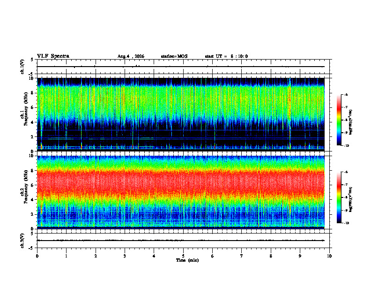Click the "10" kHz tick on ch.1 frequency axis
Image resolution: width=371 pixels, height=287 pixels.
[32, 78]
